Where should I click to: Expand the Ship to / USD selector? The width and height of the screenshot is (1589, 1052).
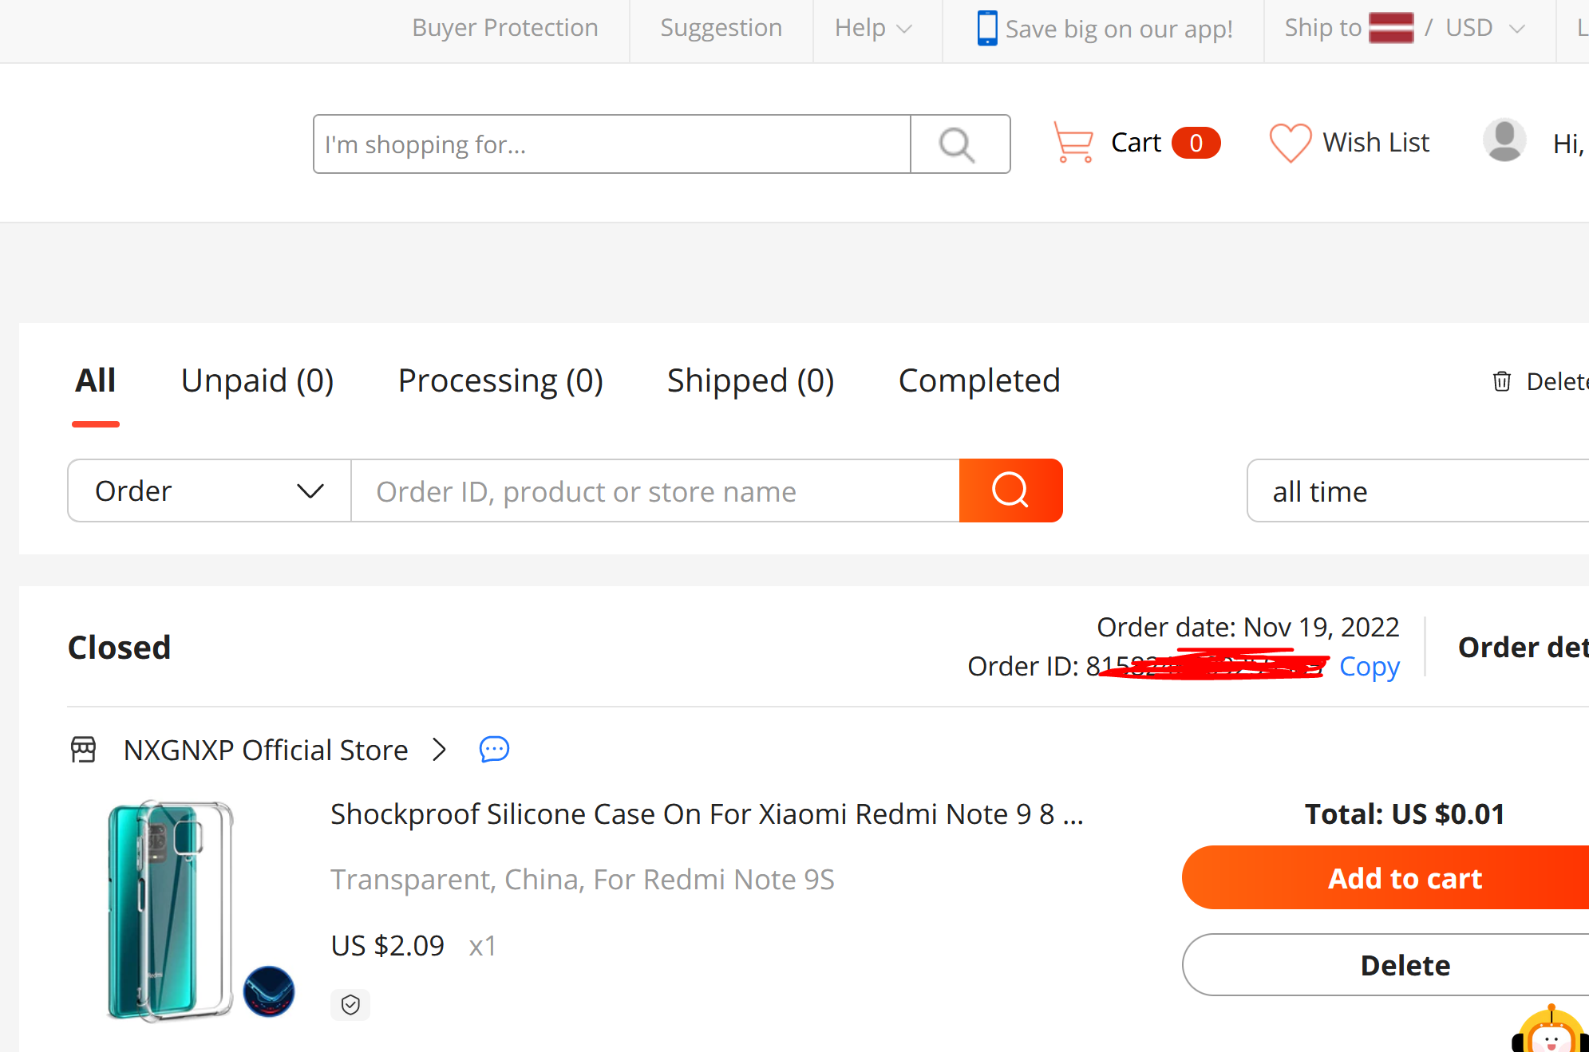point(1405,29)
